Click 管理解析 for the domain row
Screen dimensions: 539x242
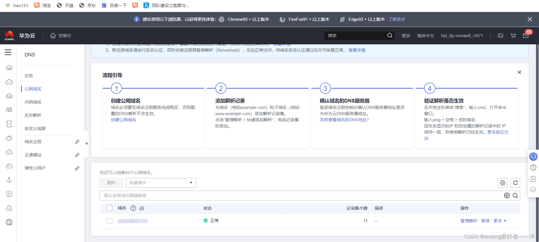pos(469,221)
